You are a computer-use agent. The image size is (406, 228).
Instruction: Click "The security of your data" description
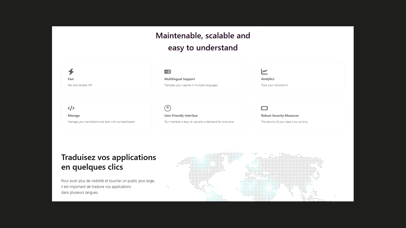(284, 122)
